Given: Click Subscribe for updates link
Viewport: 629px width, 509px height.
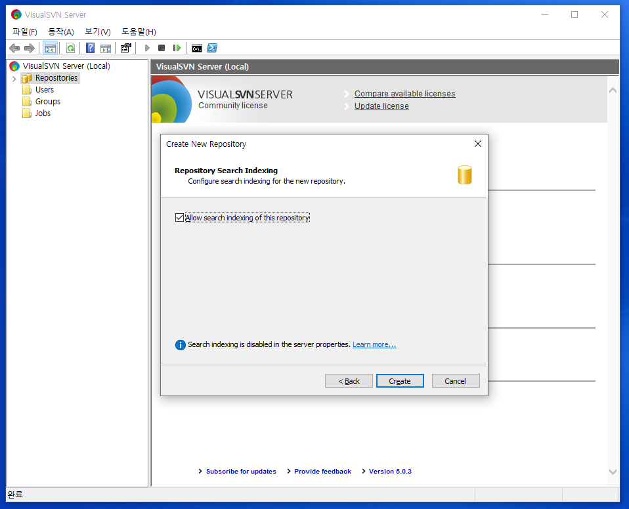Looking at the screenshot, I should (x=241, y=472).
